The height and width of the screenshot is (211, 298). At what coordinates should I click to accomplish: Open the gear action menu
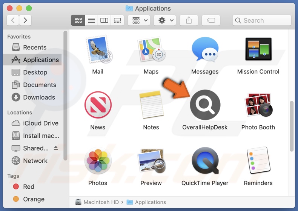(x=165, y=20)
